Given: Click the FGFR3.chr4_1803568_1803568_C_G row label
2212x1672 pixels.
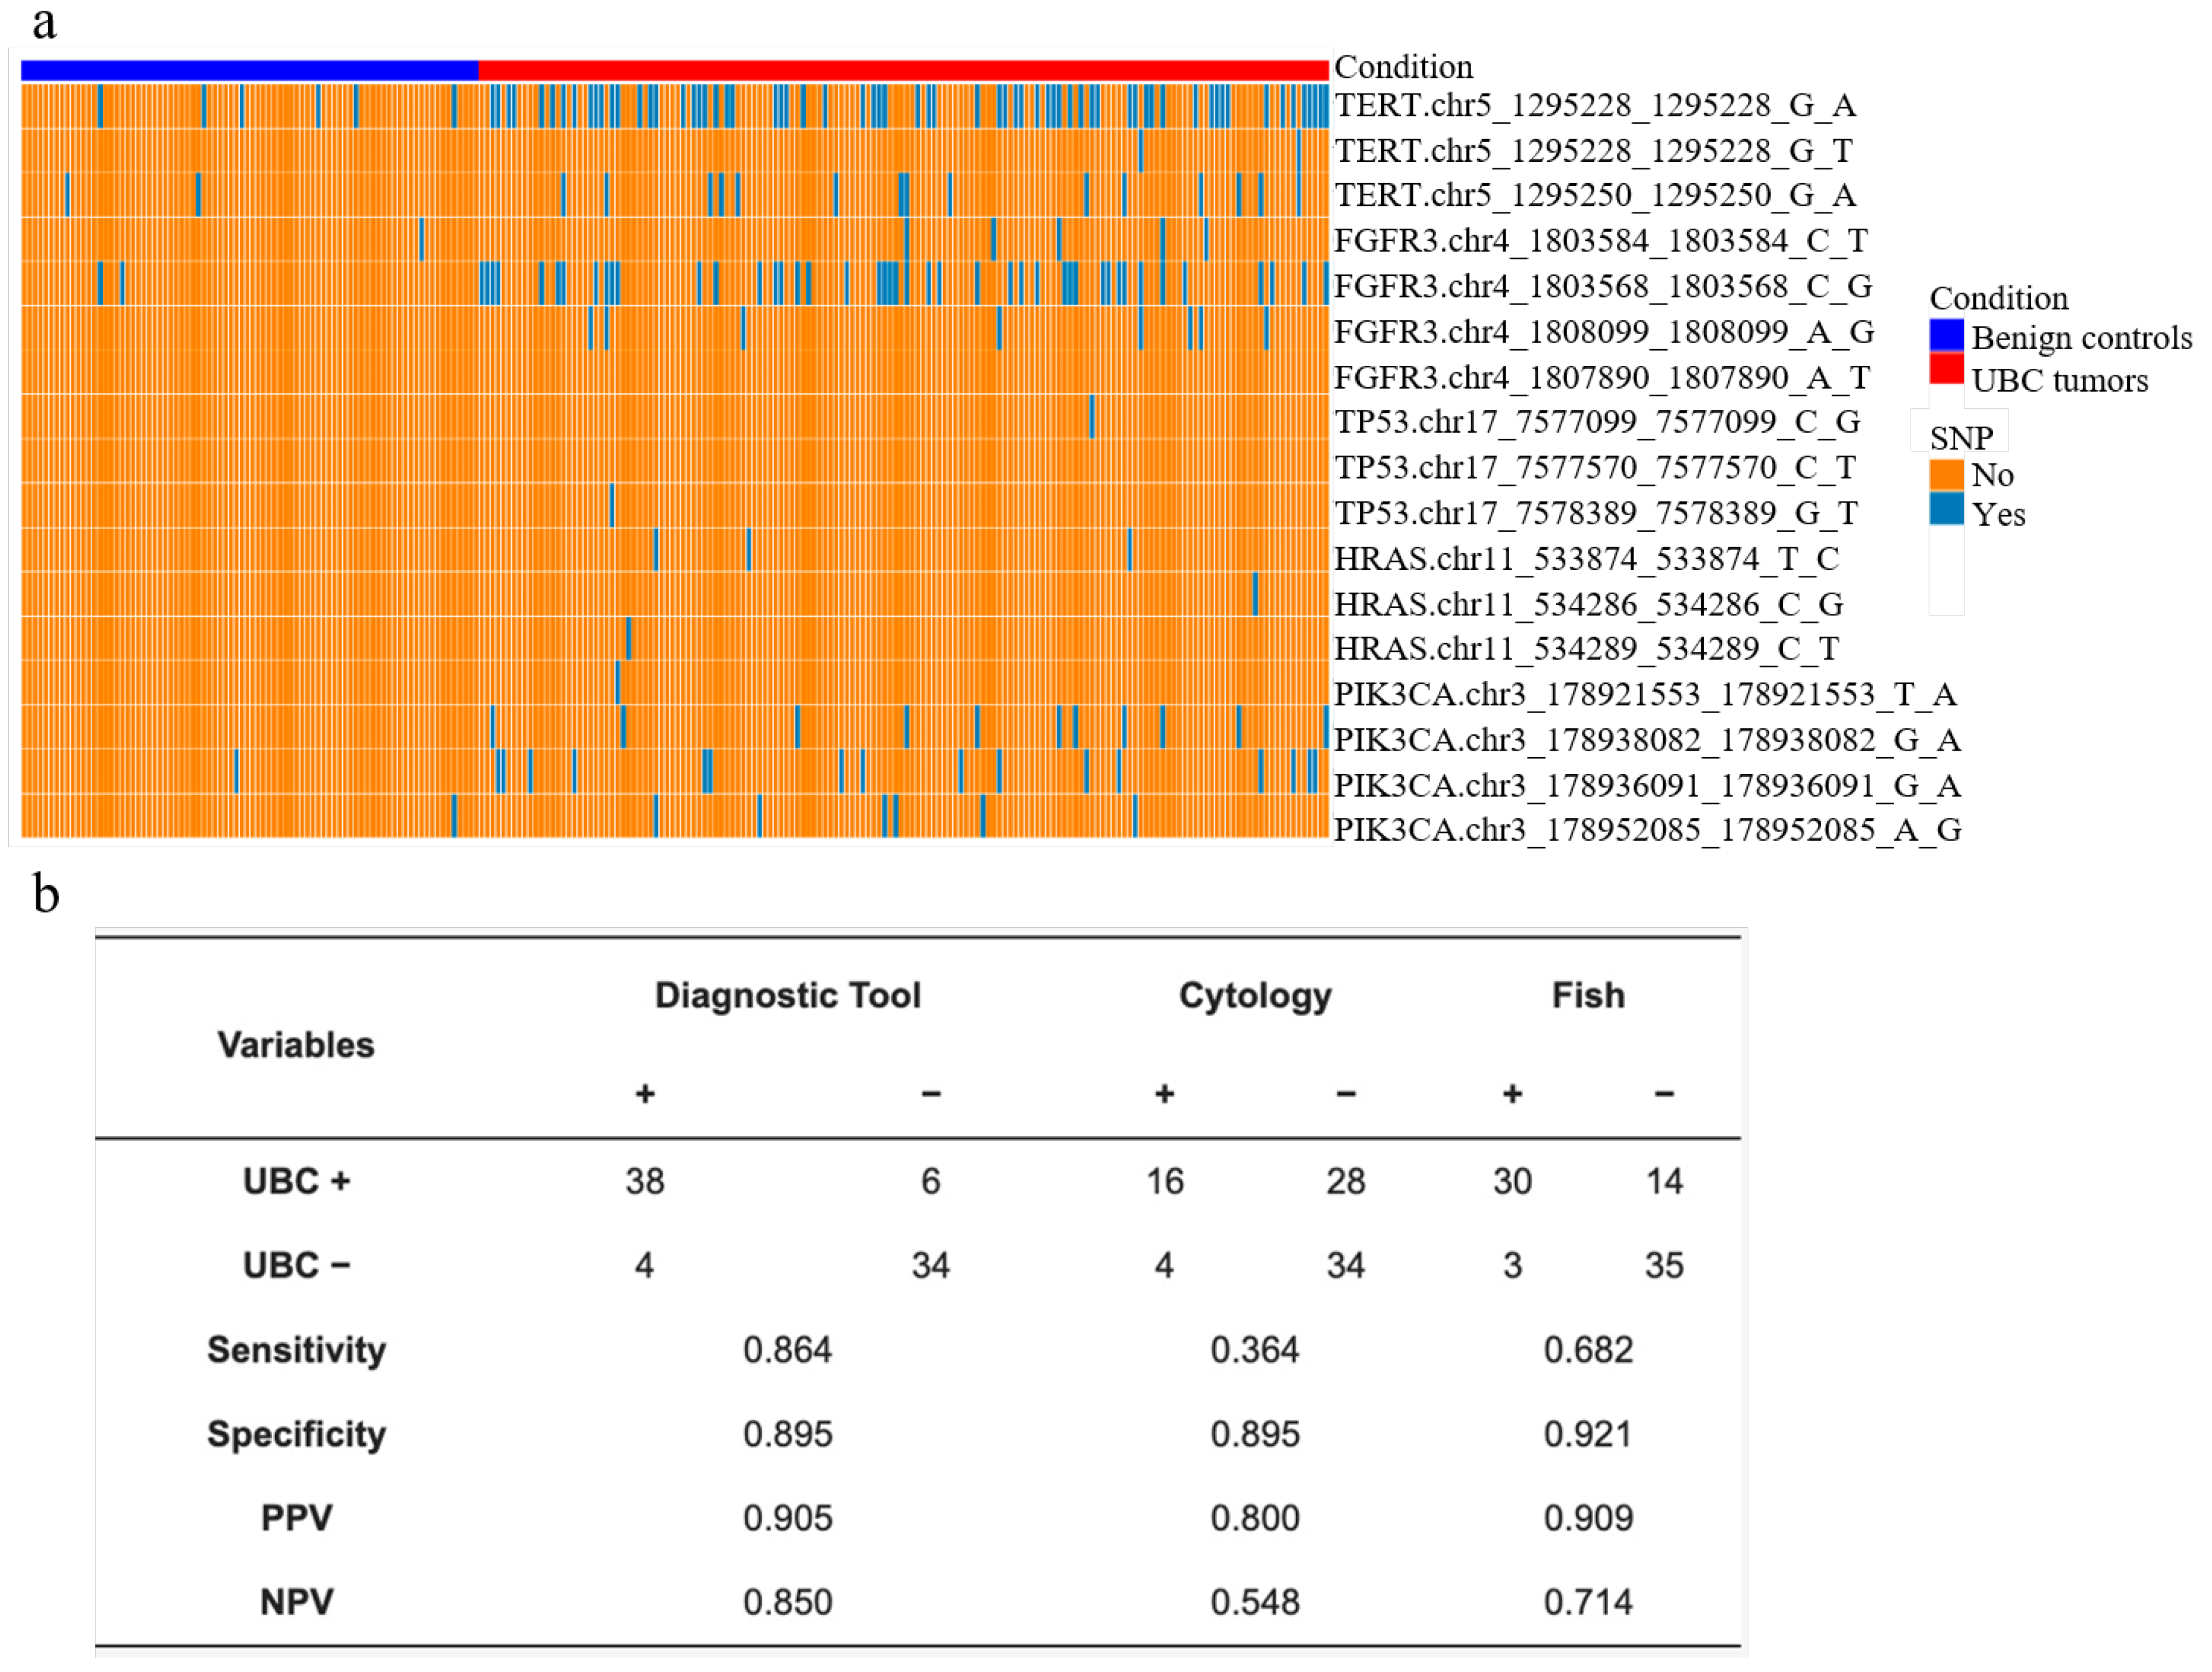Looking at the screenshot, I should (1603, 287).
